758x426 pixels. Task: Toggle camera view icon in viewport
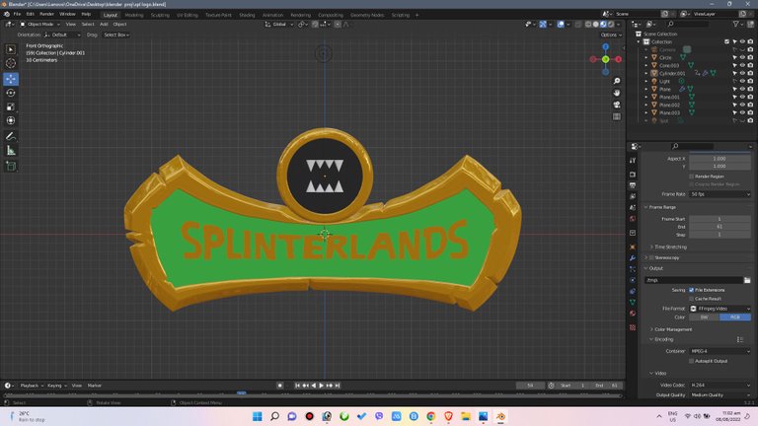(x=617, y=105)
